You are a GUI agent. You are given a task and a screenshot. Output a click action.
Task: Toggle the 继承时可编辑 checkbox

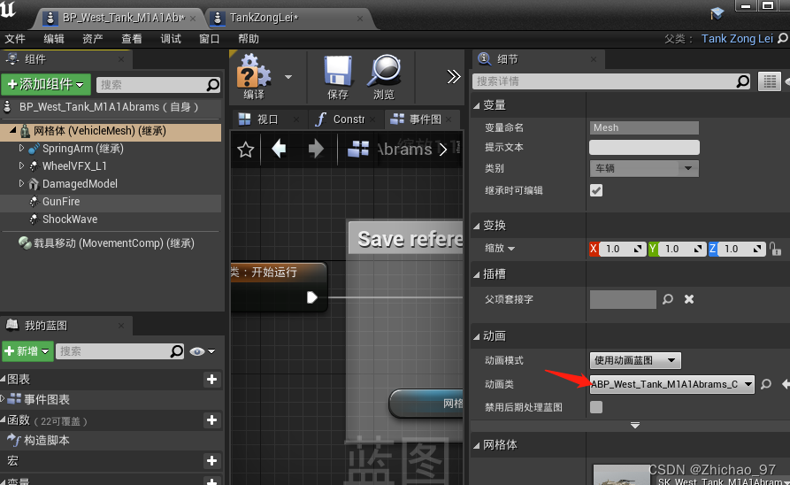596,190
